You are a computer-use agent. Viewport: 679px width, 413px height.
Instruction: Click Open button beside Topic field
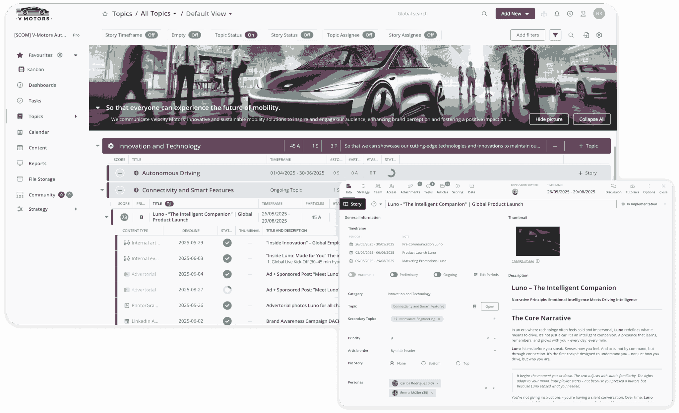coord(489,307)
